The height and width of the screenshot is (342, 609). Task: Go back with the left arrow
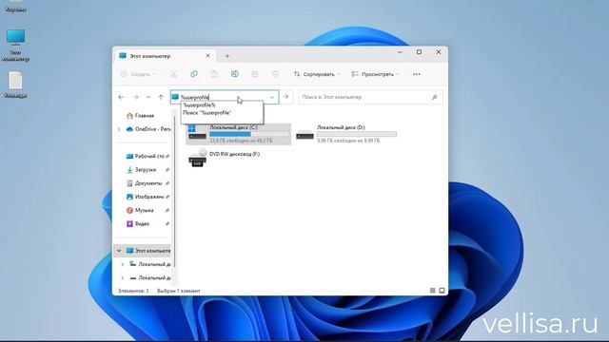(x=121, y=97)
